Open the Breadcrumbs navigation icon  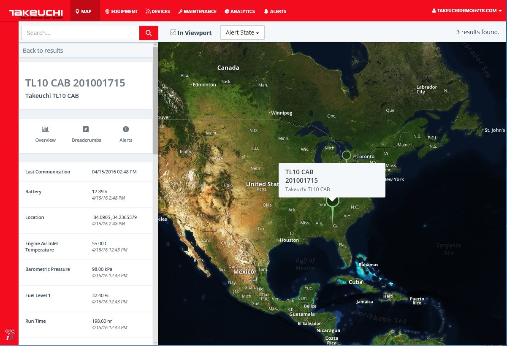click(x=86, y=130)
